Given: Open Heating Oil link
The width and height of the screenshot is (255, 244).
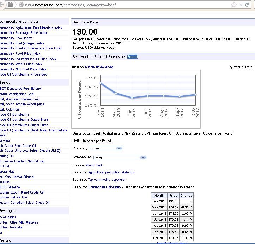Looking at the screenshot, I should (7, 156).
